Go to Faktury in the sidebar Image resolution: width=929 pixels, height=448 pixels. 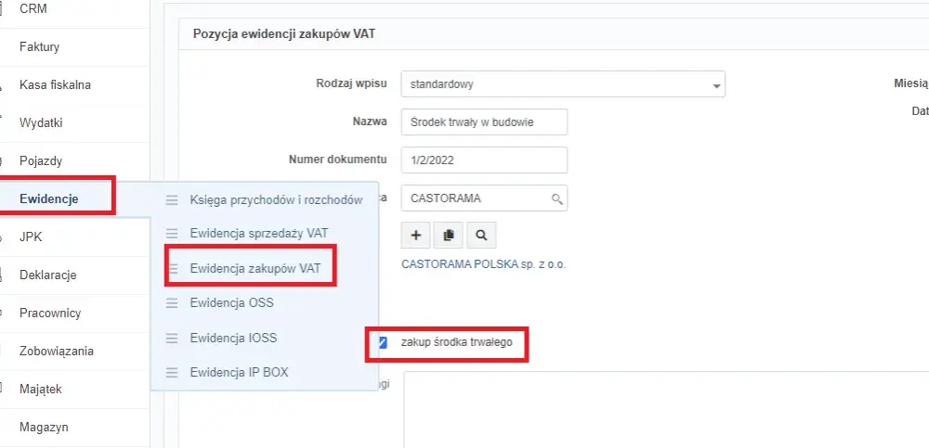click(40, 46)
